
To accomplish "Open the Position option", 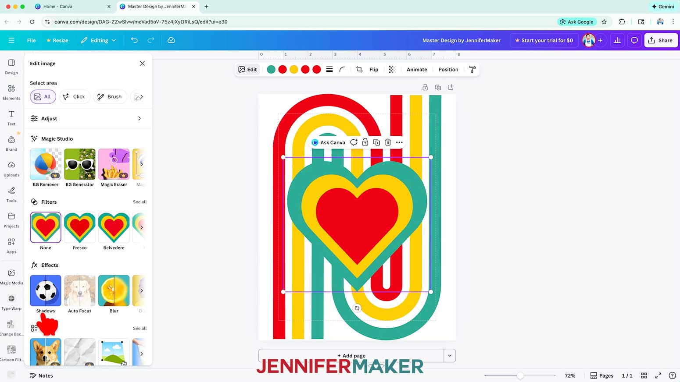I will (448, 70).
